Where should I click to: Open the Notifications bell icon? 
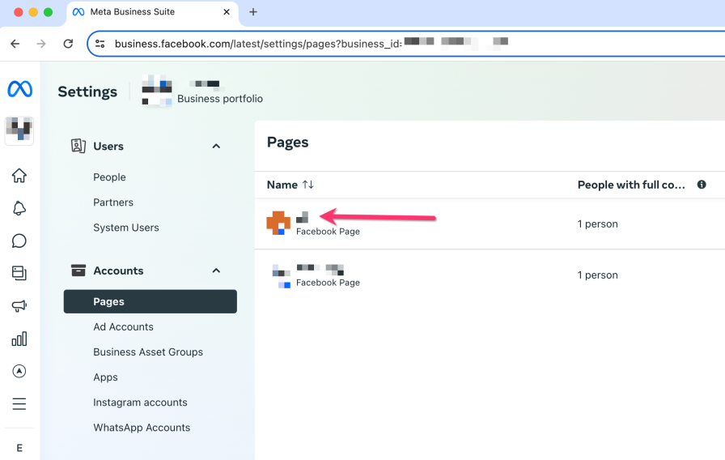click(19, 209)
